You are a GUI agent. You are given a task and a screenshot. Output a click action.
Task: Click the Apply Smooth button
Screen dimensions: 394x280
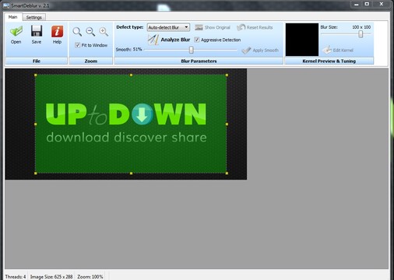coord(260,50)
